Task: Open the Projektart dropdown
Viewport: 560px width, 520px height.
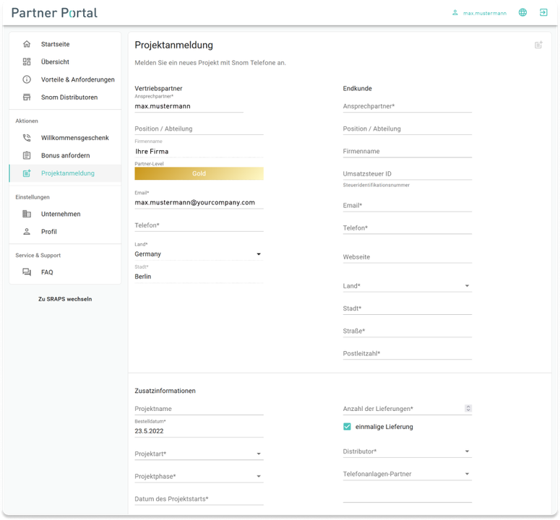Action: [x=259, y=454]
